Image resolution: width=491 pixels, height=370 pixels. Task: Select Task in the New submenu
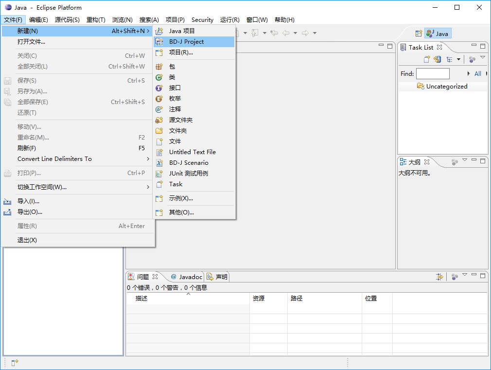tap(194, 184)
